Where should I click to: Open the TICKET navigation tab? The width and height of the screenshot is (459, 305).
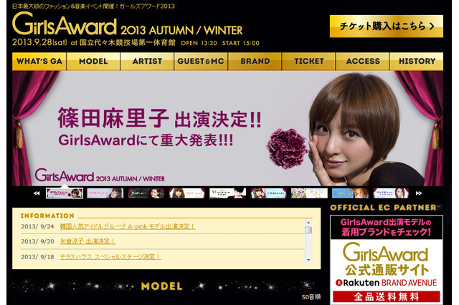point(309,62)
